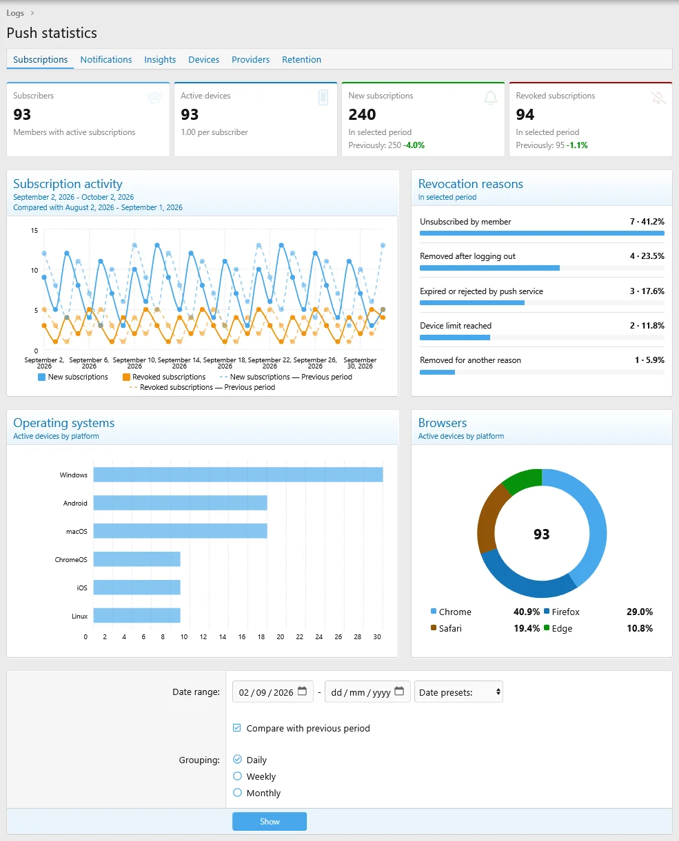Toggle New subscriptions legend swatch
679x841 pixels.
click(42, 377)
